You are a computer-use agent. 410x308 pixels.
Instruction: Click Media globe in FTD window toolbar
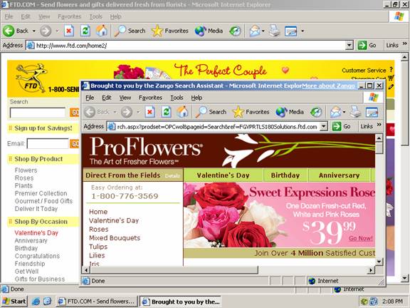209,31
